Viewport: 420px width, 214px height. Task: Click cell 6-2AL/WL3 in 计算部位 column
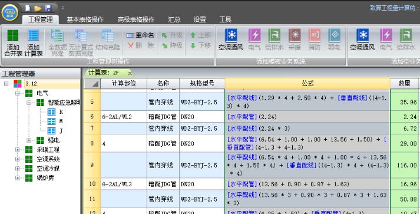[x=124, y=185]
